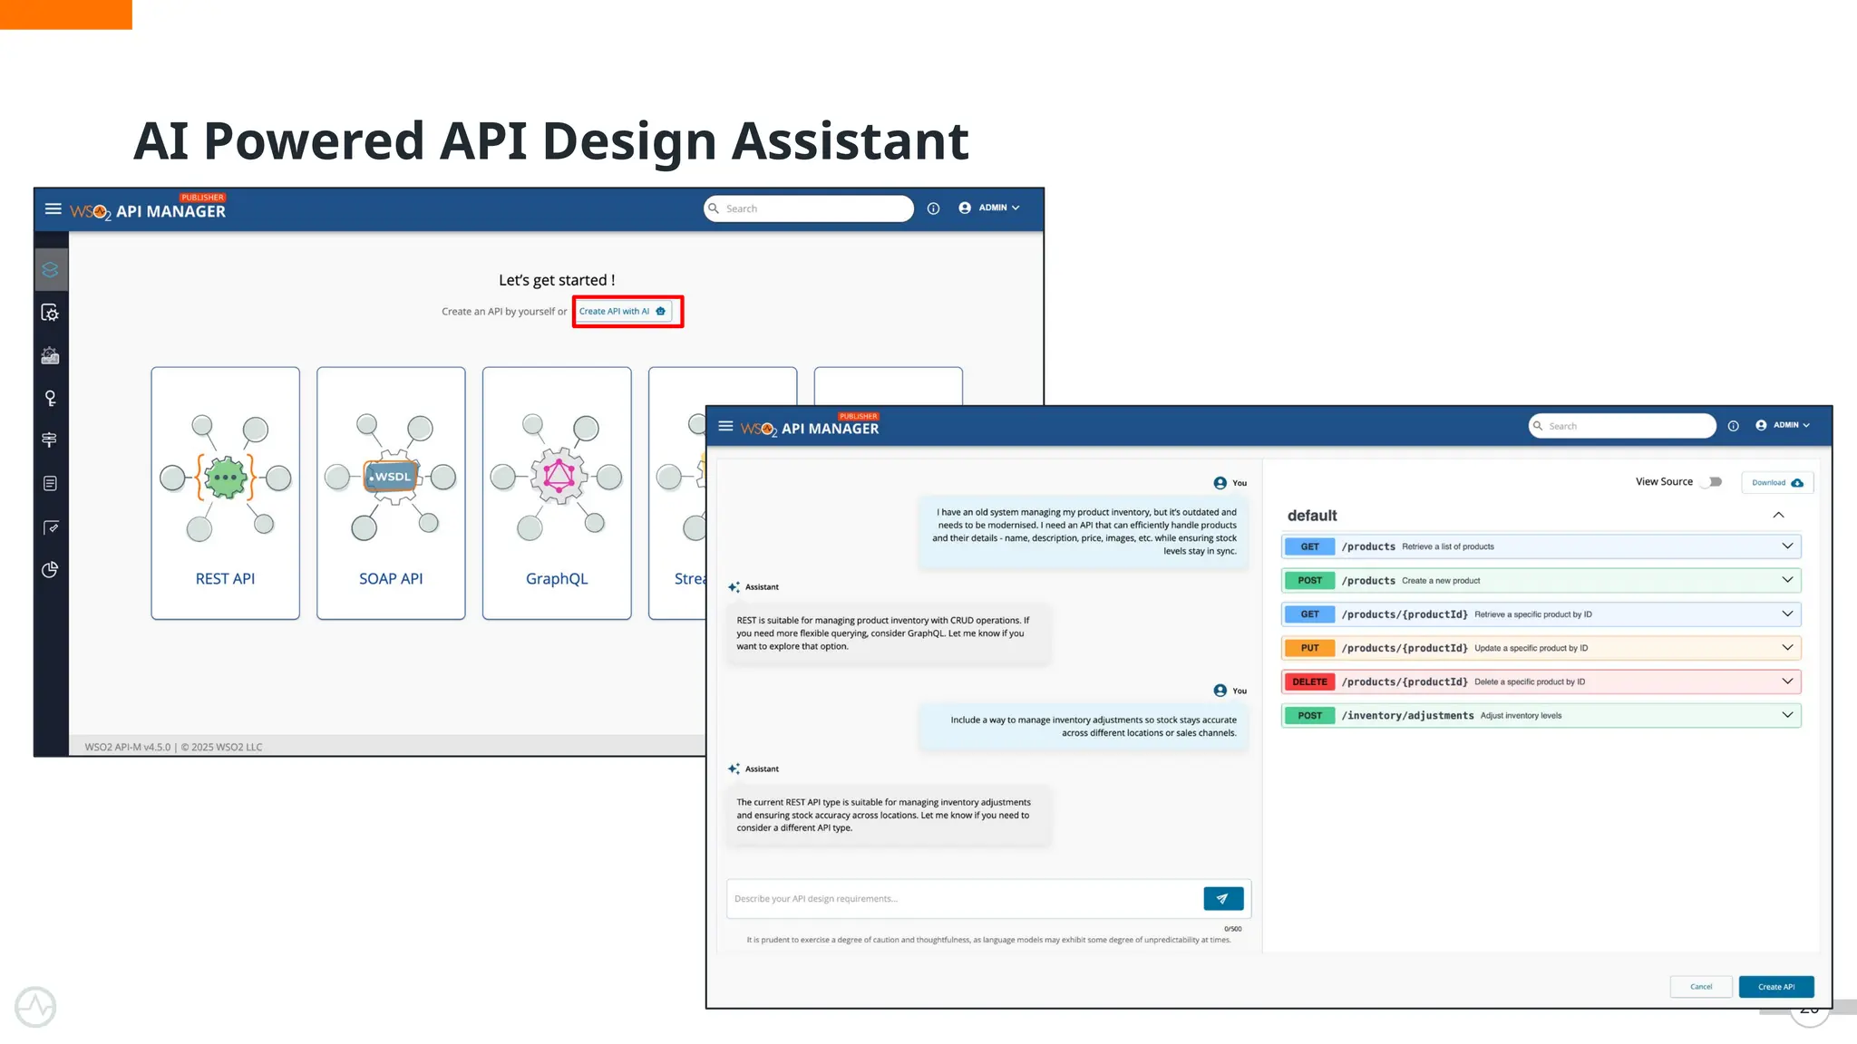
Task: Click the green POST badge for /products
Action: click(x=1309, y=581)
